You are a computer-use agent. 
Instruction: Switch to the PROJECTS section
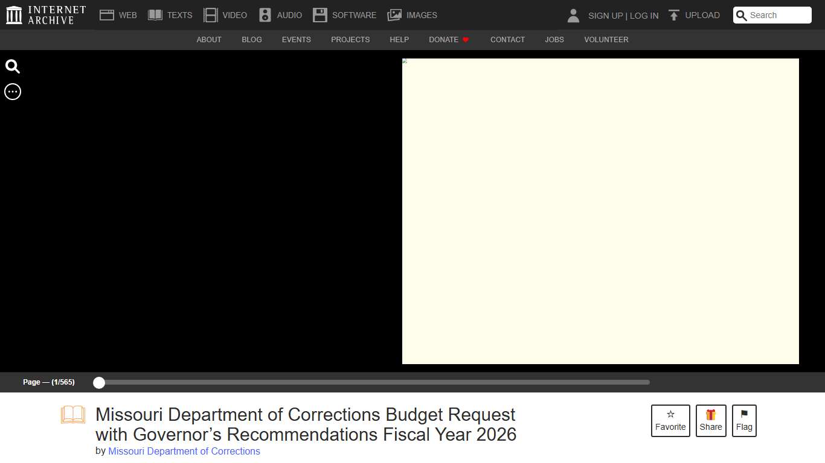(x=350, y=40)
